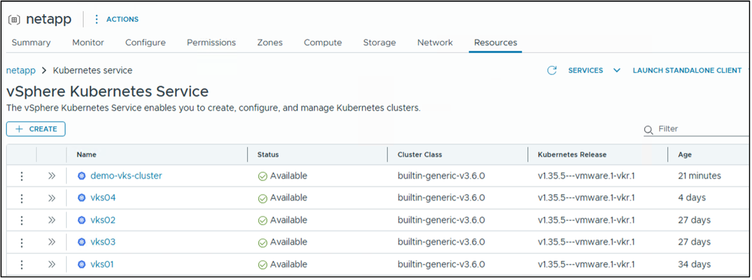Click Kubernetes icon beside vks04
This screenshot has height=280, width=752.
coord(81,198)
